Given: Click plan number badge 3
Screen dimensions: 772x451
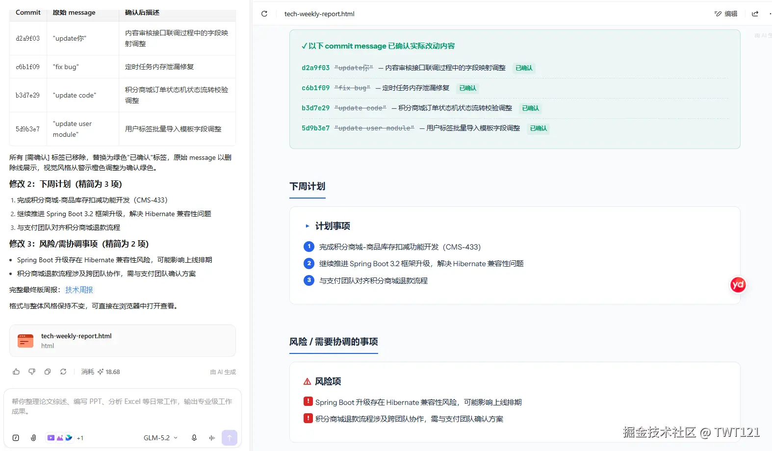Looking at the screenshot, I should pyautogui.click(x=309, y=280).
